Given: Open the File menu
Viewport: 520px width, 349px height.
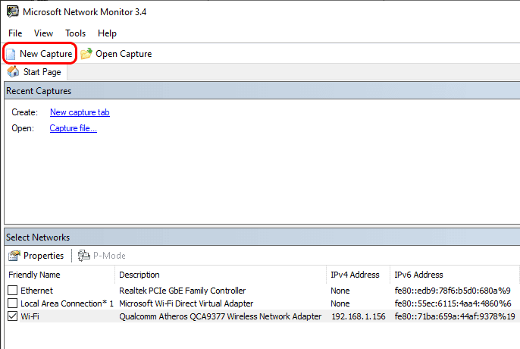Looking at the screenshot, I should point(15,33).
